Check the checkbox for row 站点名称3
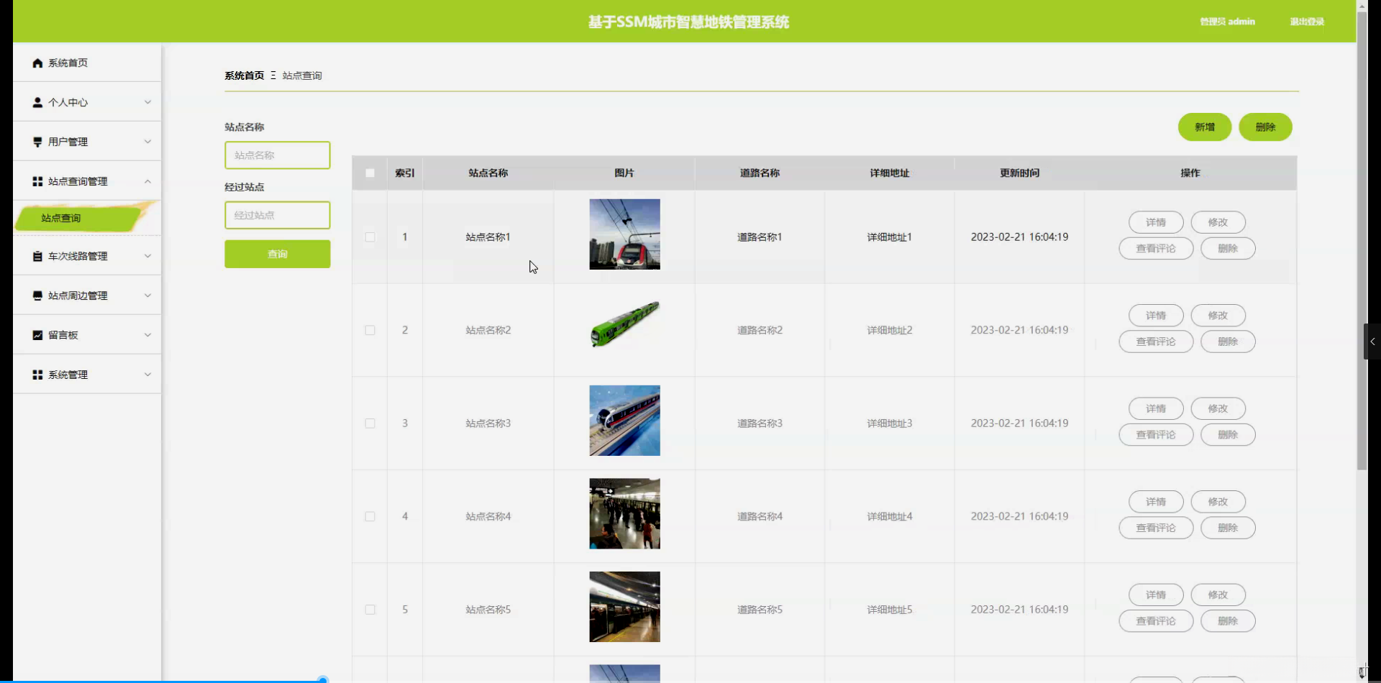 pyautogui.click(x=370, y=423)
